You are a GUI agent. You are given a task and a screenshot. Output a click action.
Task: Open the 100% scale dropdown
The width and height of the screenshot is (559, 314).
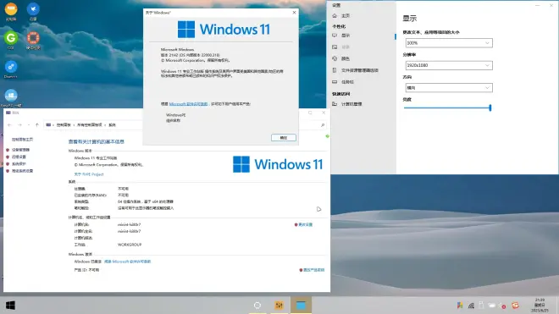449,43
